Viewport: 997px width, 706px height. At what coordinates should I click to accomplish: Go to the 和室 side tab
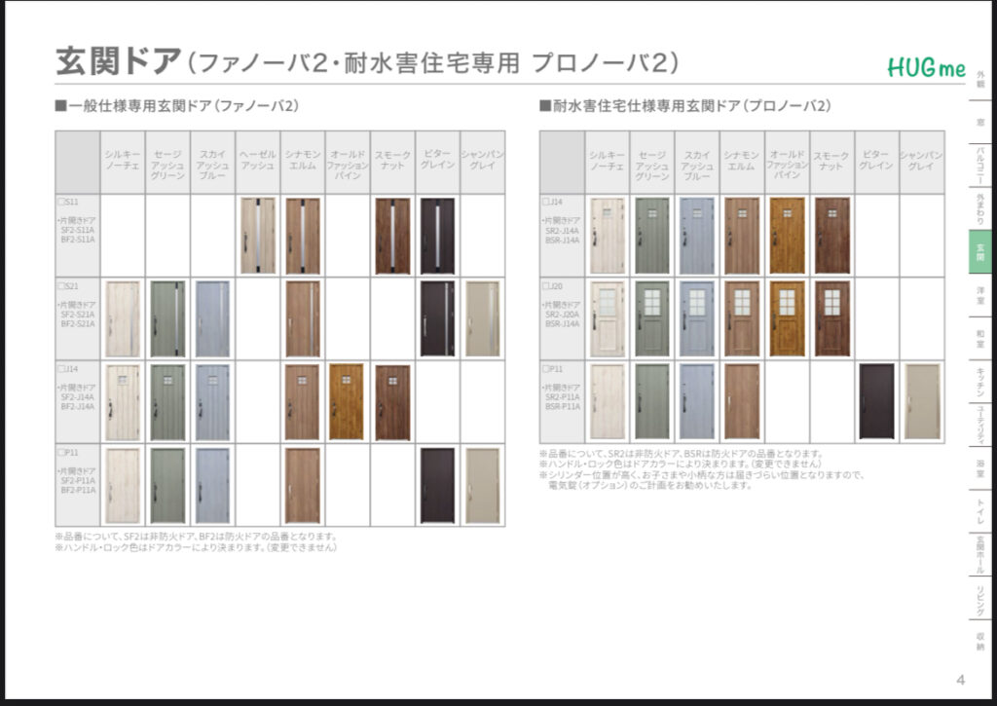980,338
